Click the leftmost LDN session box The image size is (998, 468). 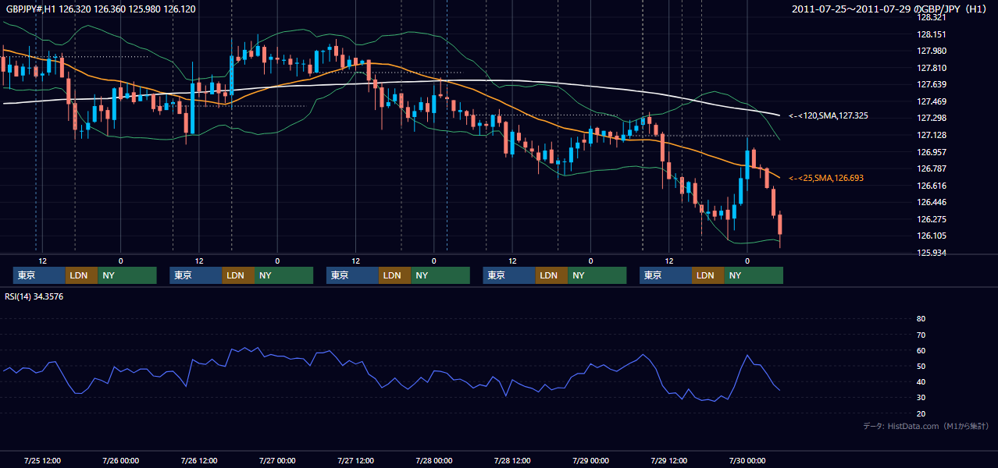tap(82, 275)
